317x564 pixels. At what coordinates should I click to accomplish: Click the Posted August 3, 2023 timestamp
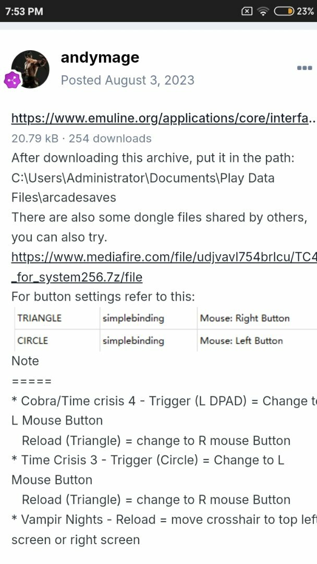[x=127, y=80]
